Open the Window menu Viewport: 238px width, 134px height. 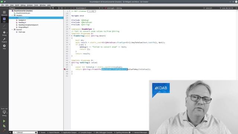tap(43, 5)
